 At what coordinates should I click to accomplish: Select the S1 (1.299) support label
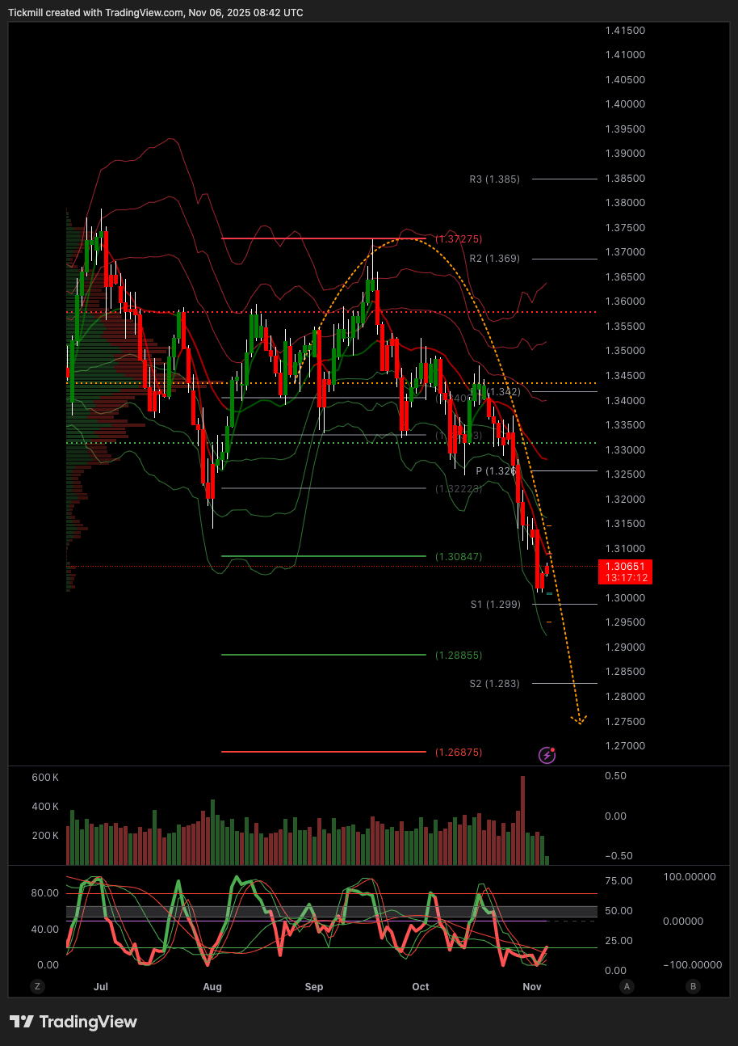pos(495,604)
